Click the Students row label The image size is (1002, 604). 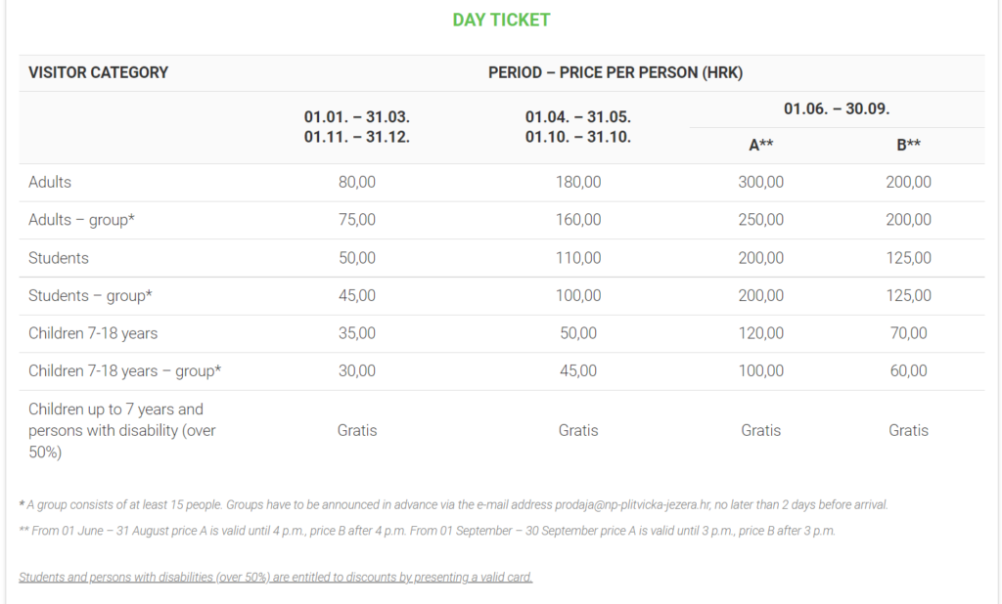tap(58, 258)
